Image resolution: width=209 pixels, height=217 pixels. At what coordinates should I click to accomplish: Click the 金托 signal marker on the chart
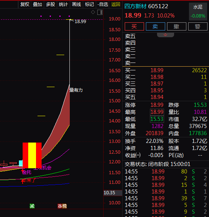click(26, 172)
